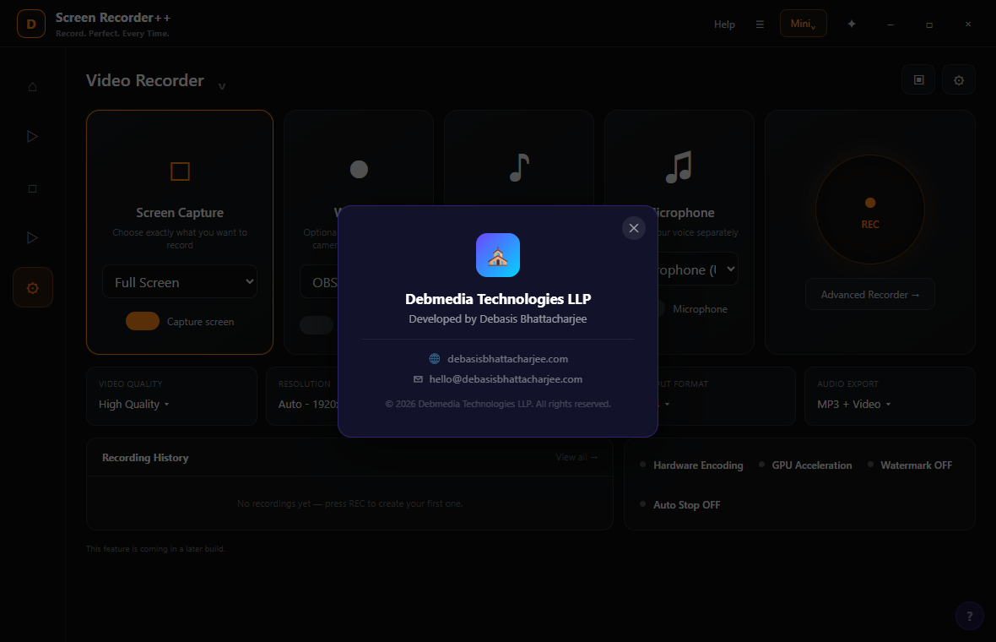Image resolution: width=996 pixels, height=642 pixels.
Task: Switch to Mini mode
Action: [x=803, y=24]
